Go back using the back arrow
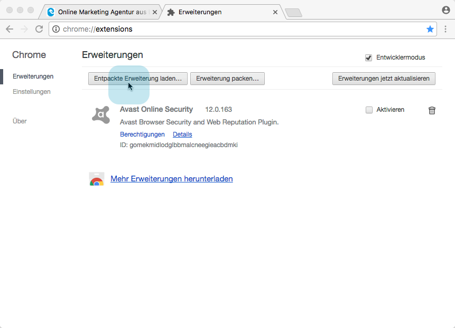455x328 pixels. (10, 29)
